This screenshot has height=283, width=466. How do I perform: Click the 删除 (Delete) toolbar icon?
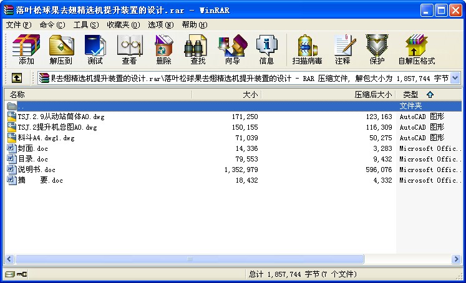(x=163, y=49)
